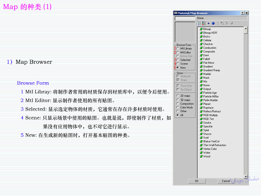Select the Mtl Library radio button
This screenshot has height=196, width=261.
178,49
